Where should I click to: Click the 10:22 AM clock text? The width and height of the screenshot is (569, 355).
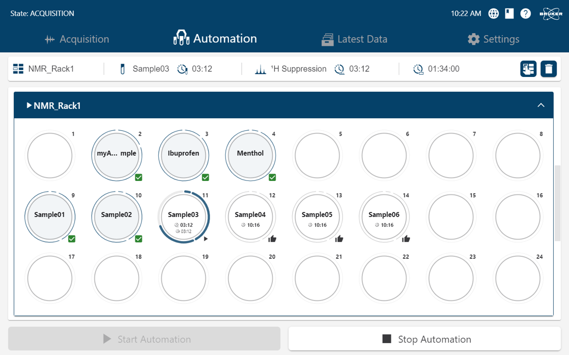466,13
